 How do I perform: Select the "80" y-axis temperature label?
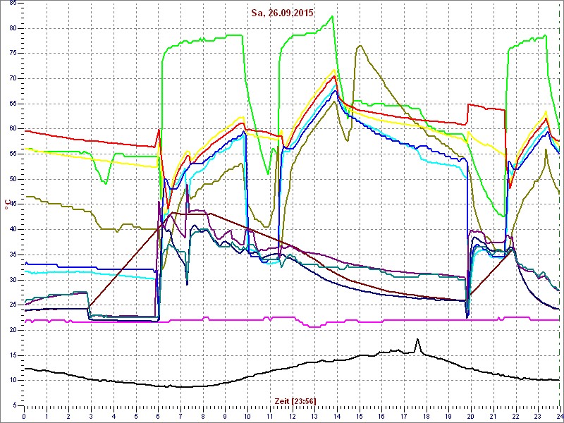pyautogui.click(x=13, y=28)
